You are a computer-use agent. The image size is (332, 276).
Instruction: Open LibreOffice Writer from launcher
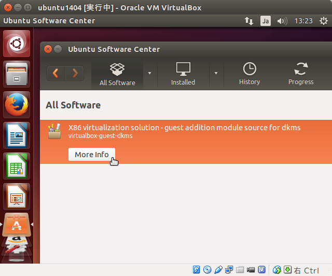[17, 135]
